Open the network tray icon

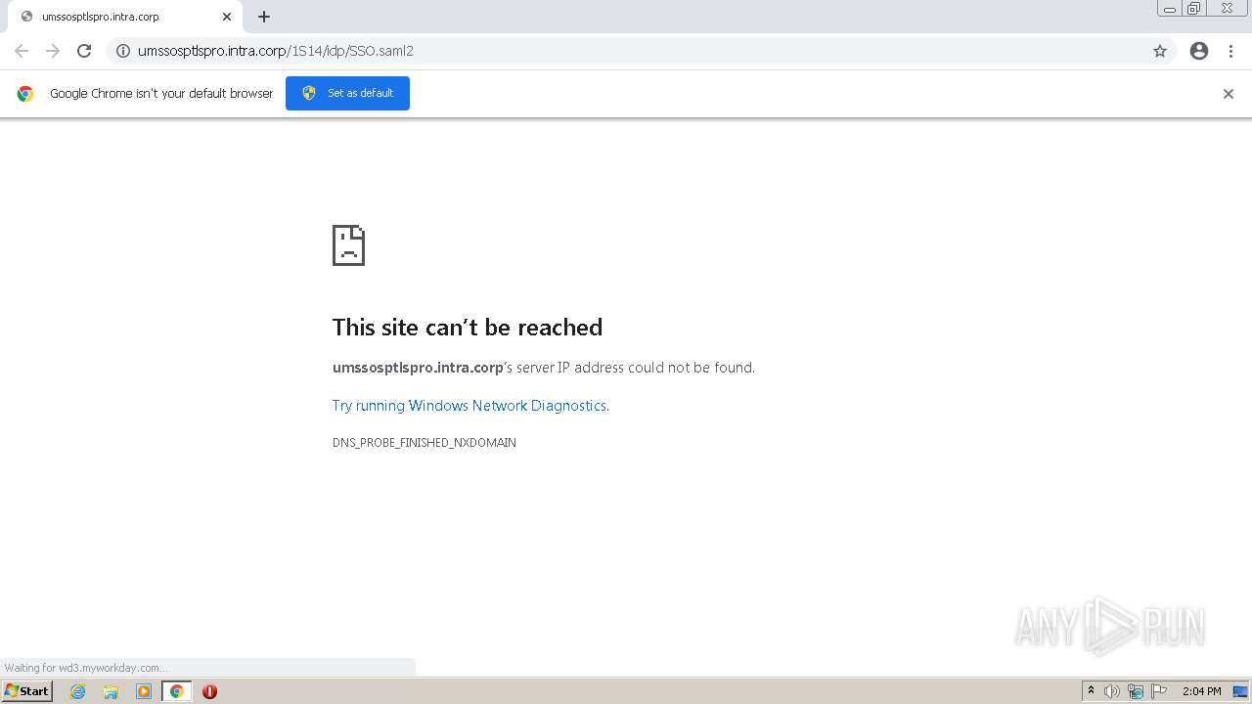pos(1136,691)
